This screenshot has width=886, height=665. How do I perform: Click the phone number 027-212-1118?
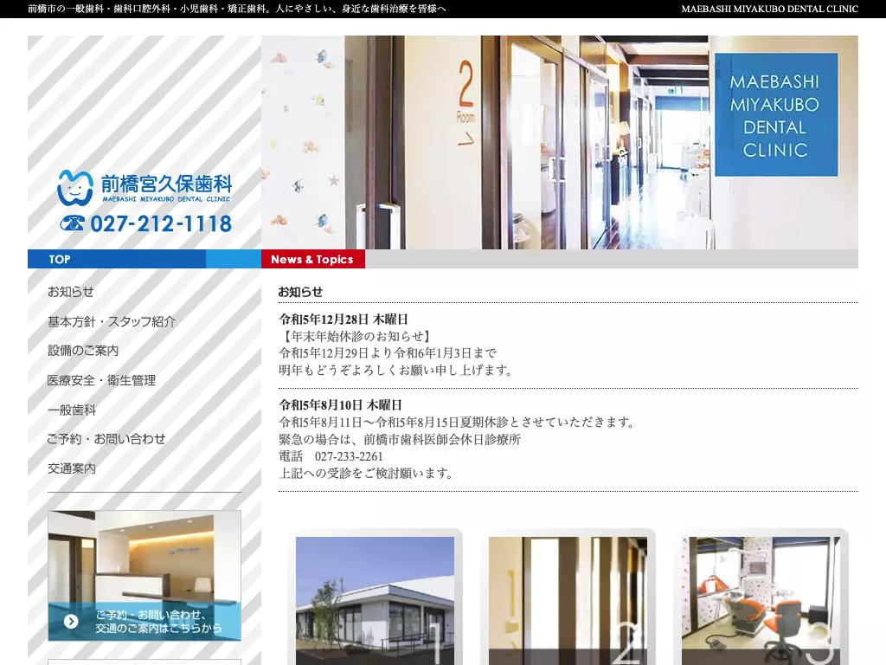pyautogui.click(x=161, y=224)
